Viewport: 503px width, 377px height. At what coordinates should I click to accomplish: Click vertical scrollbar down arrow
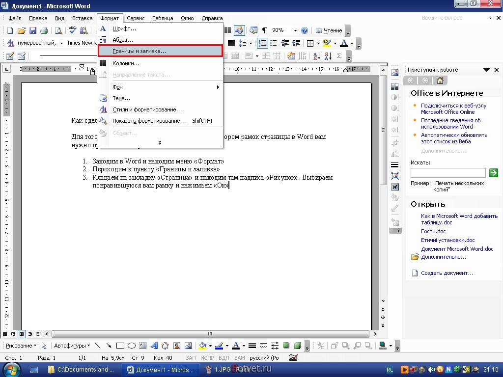coord(383,301)
